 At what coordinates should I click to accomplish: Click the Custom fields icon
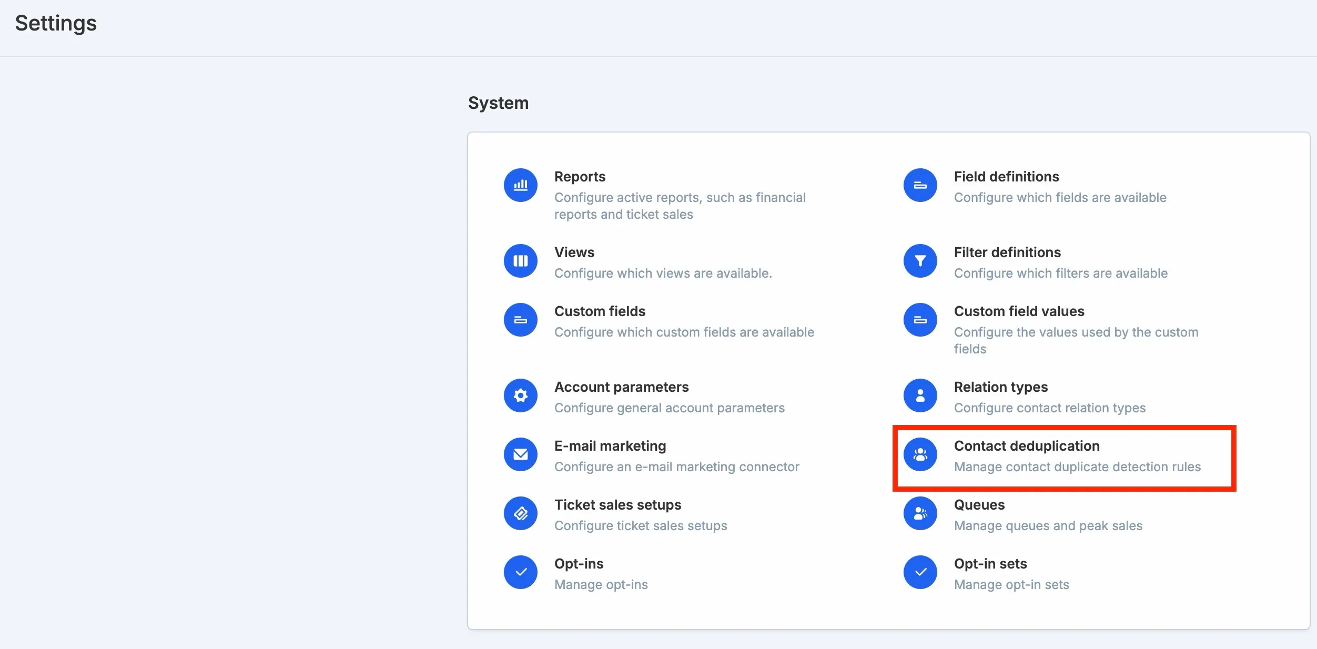pyautogui.click(x=520, y=320)
